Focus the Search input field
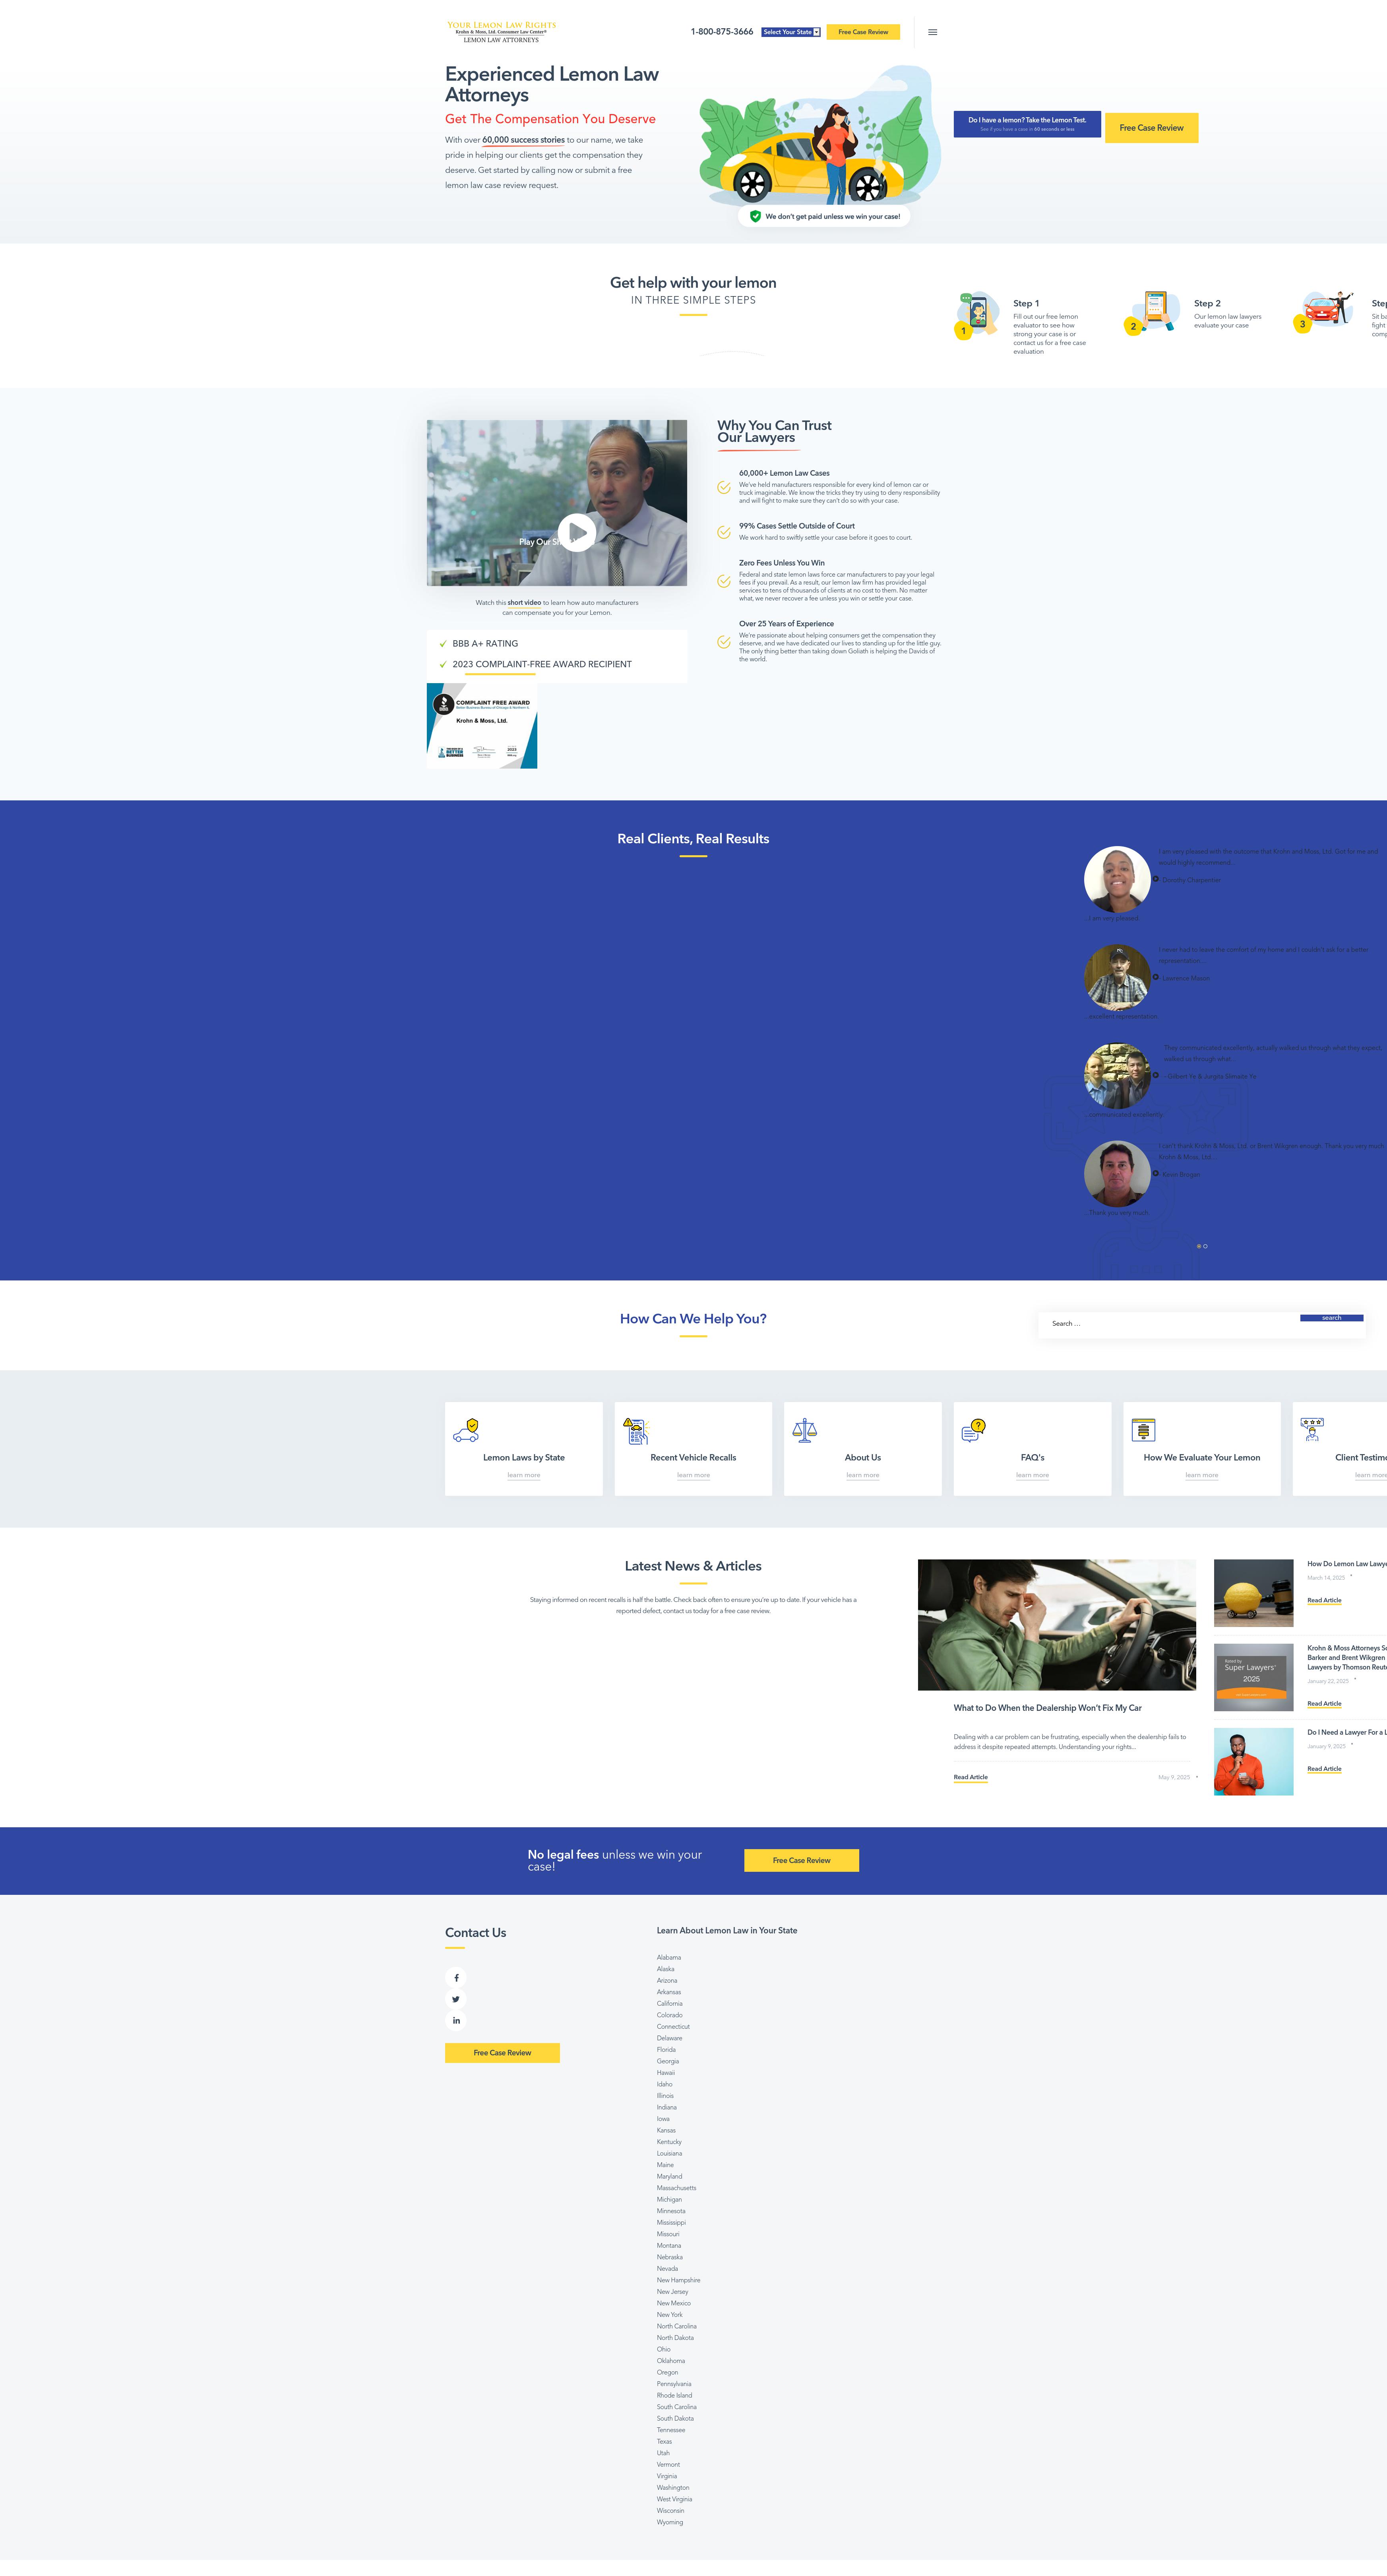The height and width of the screenshot is (2576, 1387). click(x=1169, y=1324)
